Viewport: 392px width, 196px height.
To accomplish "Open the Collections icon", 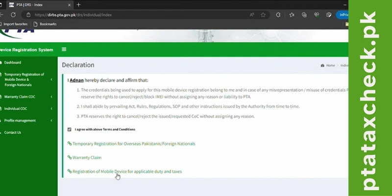I will (x=304, y=15).
